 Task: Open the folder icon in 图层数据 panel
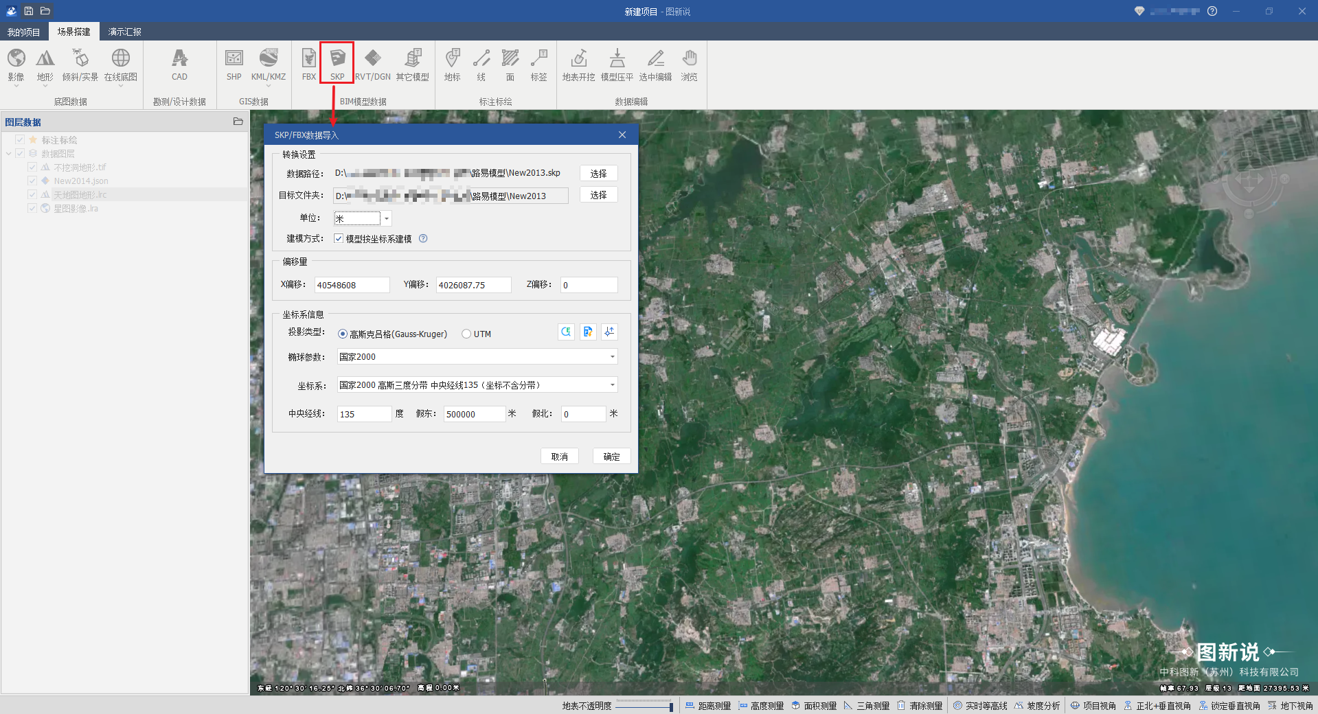click(238, 122)
